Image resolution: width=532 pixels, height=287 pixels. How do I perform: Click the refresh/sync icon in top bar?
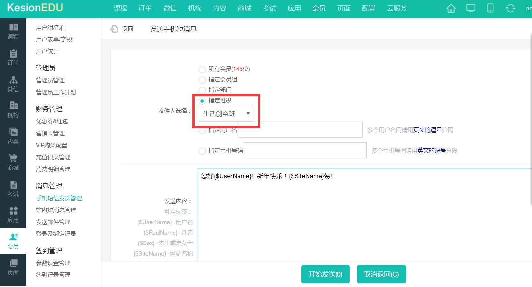[x=510, y=9]
